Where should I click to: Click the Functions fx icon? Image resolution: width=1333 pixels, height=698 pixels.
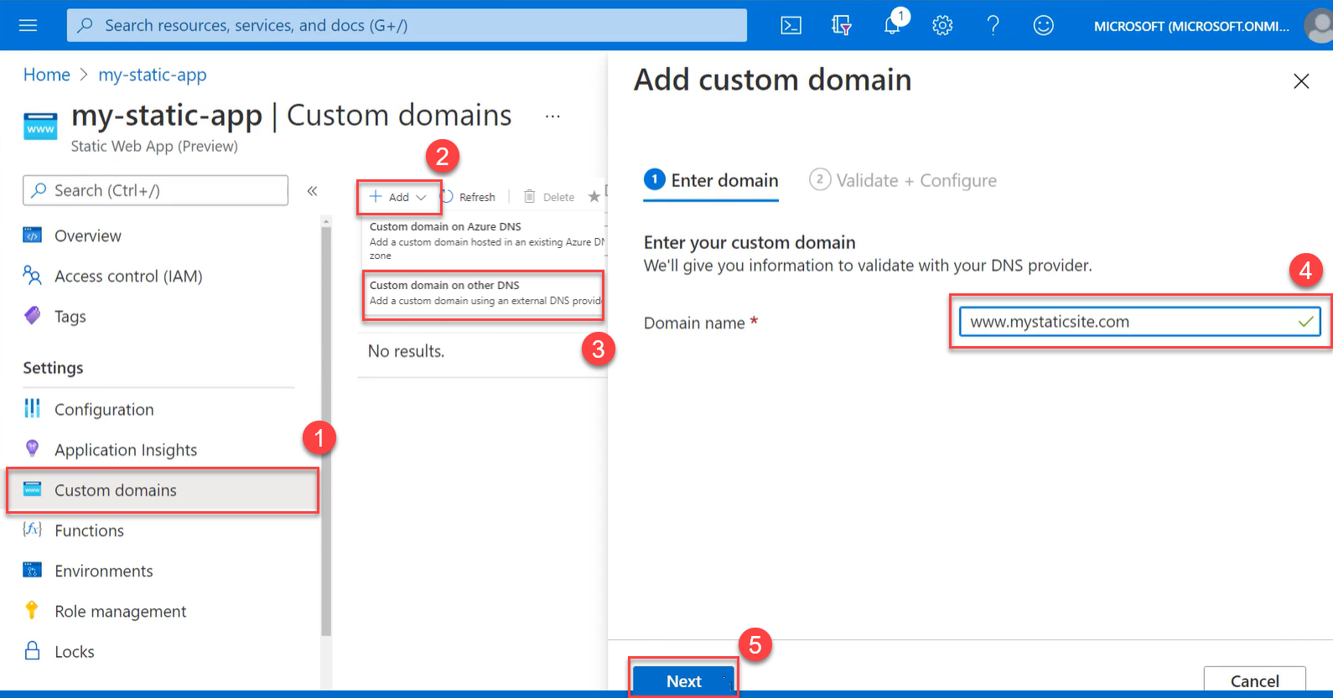32,529
